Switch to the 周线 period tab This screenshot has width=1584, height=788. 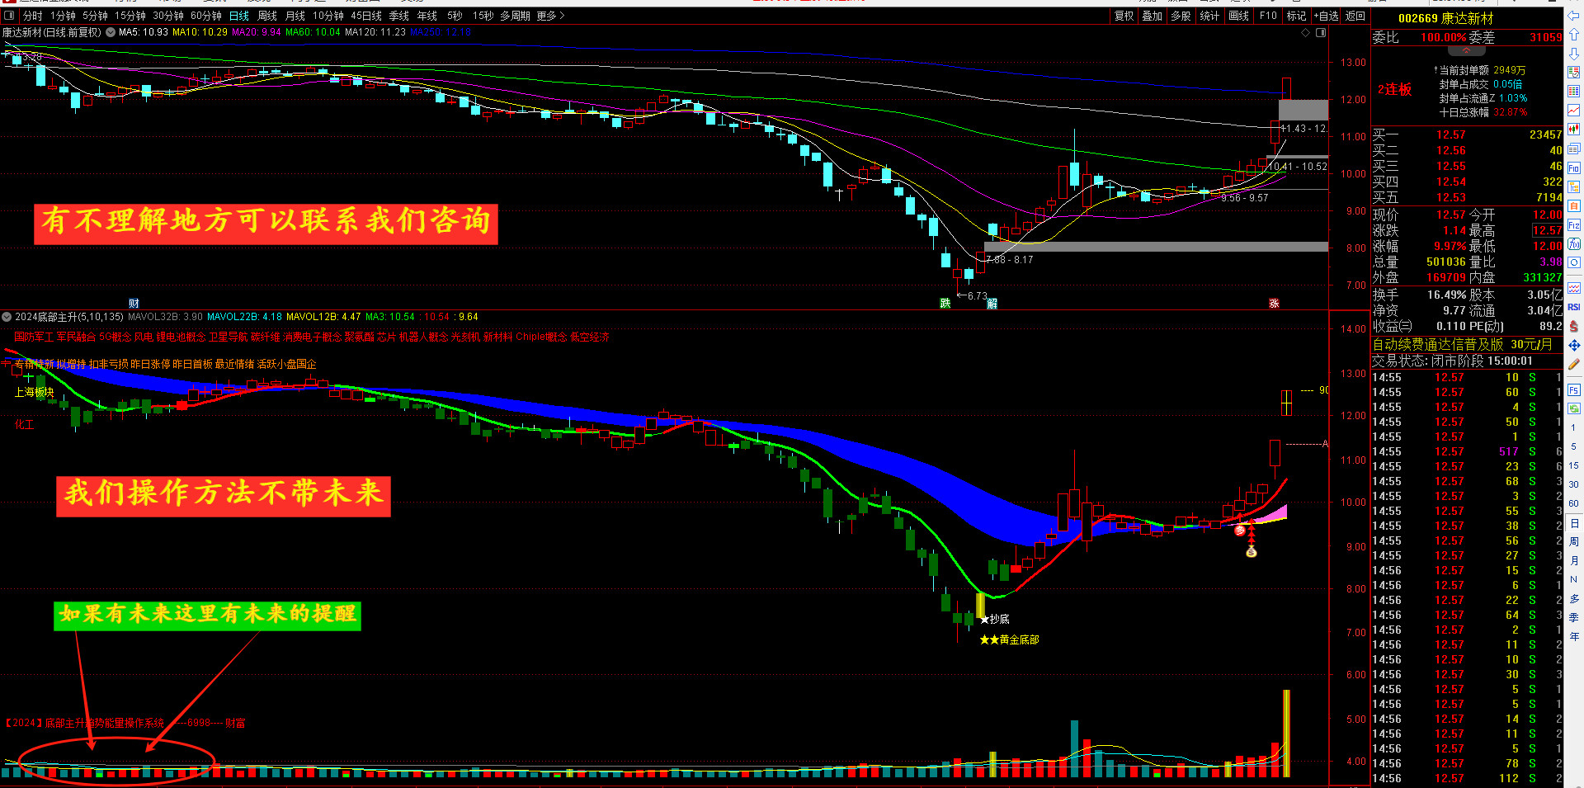coord(267,16)
